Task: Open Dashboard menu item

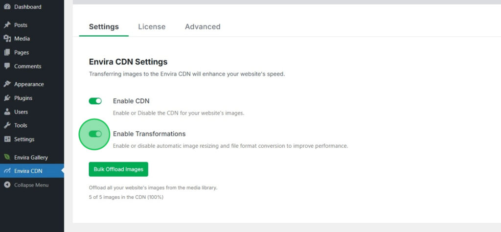Action: pos(28,7)
